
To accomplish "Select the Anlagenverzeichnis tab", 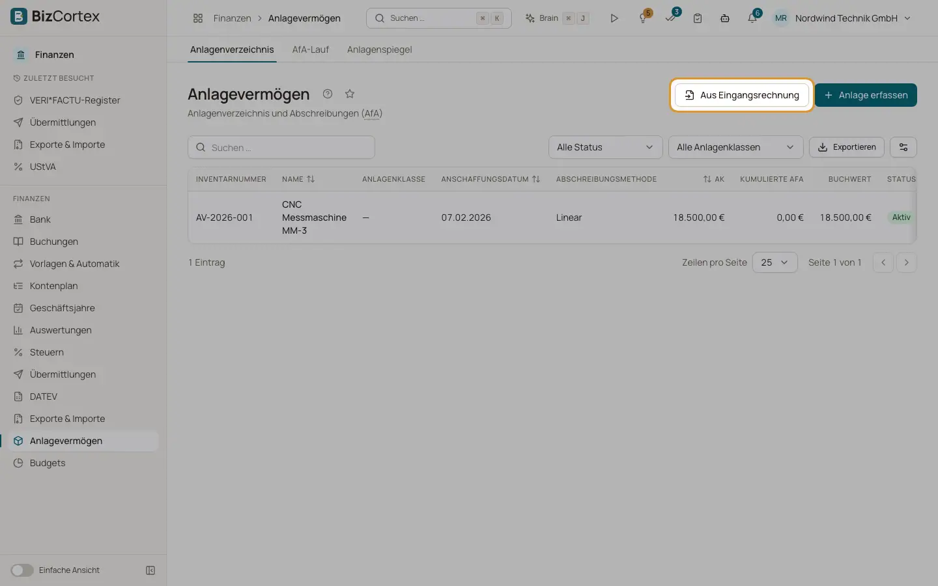I will pos(232,49).
